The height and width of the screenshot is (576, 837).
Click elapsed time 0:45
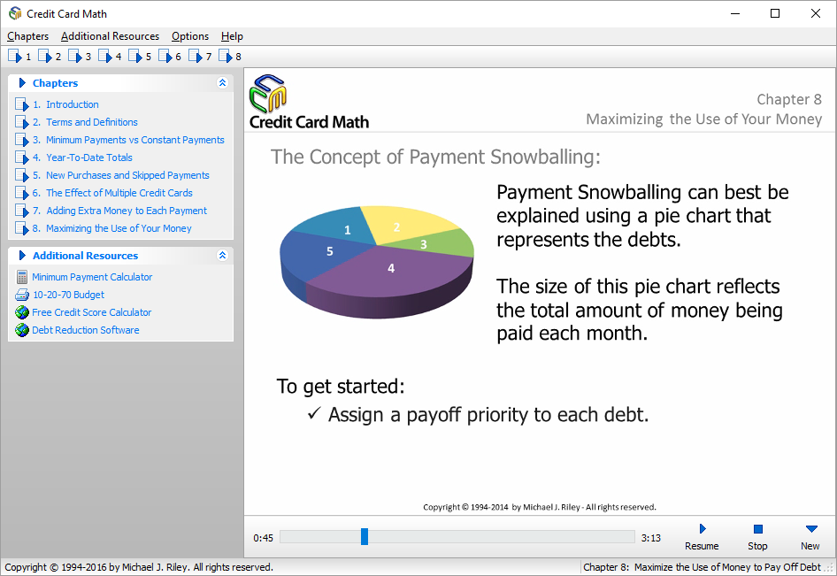[263, 538]
